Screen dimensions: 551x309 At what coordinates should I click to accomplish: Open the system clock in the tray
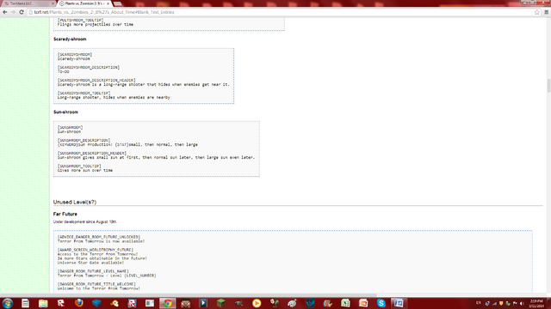point(536,303)
